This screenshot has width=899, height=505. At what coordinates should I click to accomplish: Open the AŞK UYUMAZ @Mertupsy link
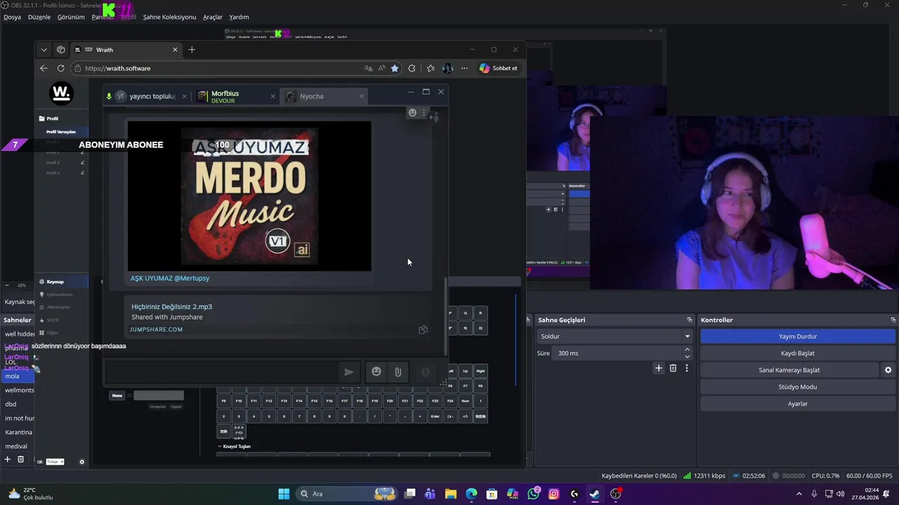[170, 278]
